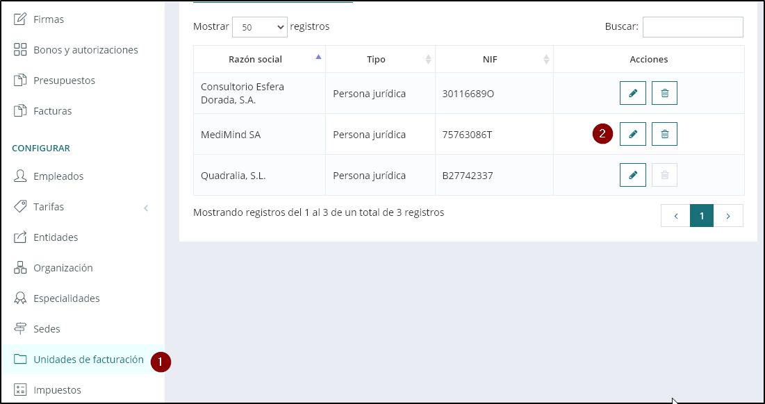This screenshot has width=765, height=404.
Task: Go to next page of records
Action: pos(728,216)
